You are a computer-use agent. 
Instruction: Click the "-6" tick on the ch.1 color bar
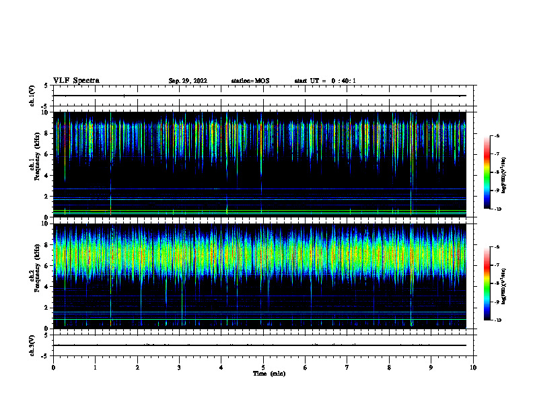coord(497,136)
